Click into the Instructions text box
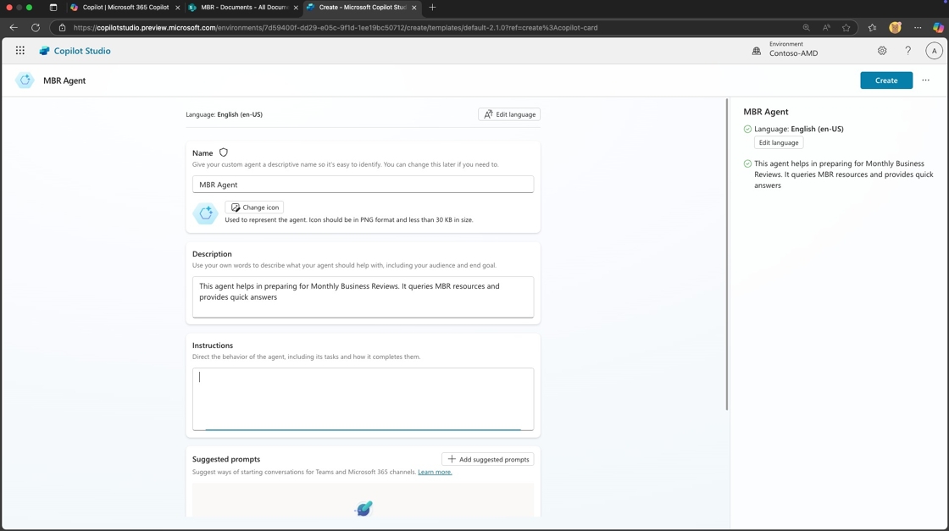949x531 pixels. pos(363,398)
